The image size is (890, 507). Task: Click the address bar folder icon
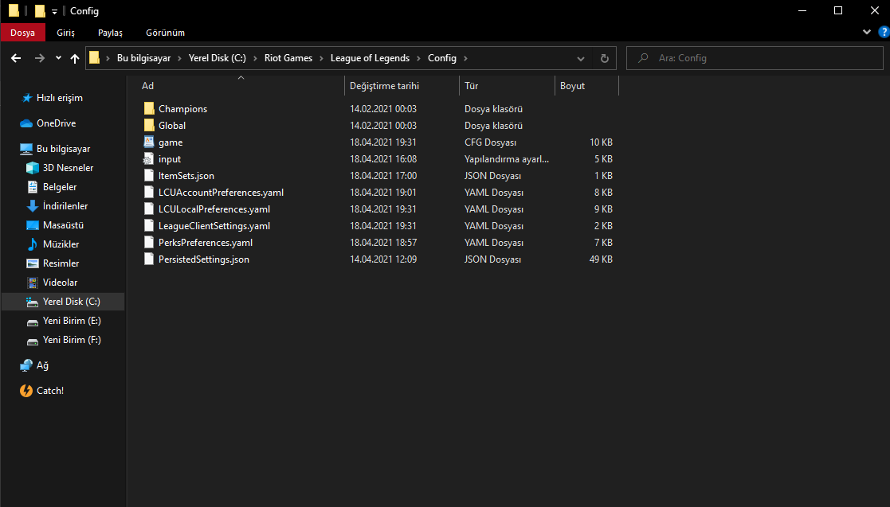95,58
